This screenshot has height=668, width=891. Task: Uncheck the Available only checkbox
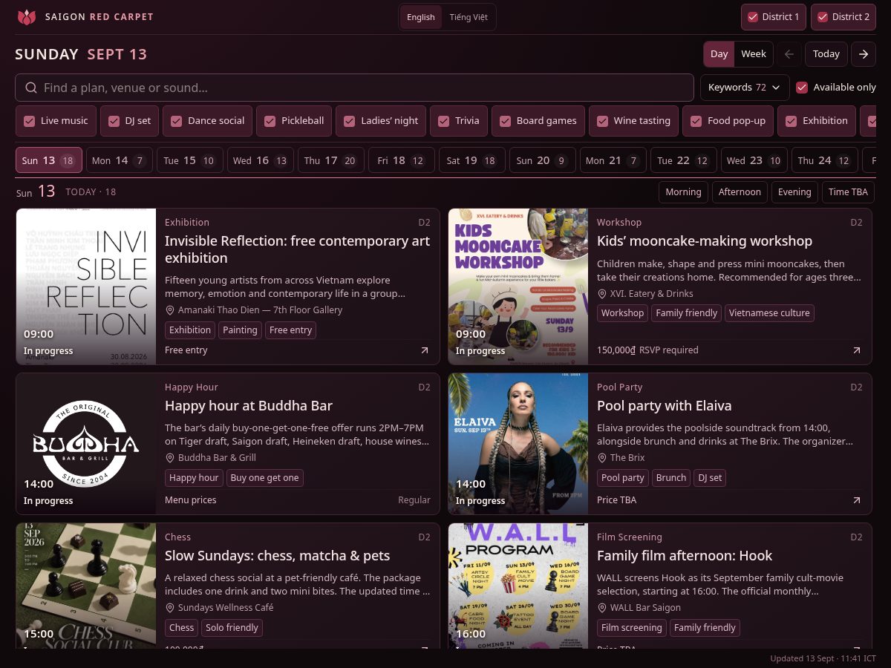[x=802, y=88]
